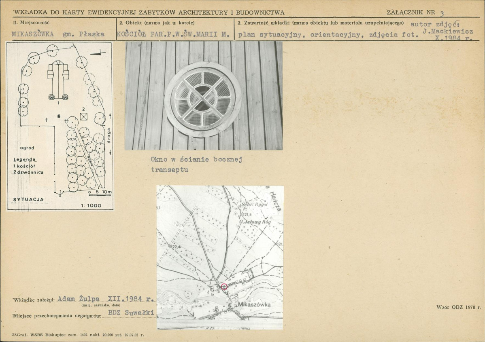Click the G. Jałowy Róg map label

255,222
